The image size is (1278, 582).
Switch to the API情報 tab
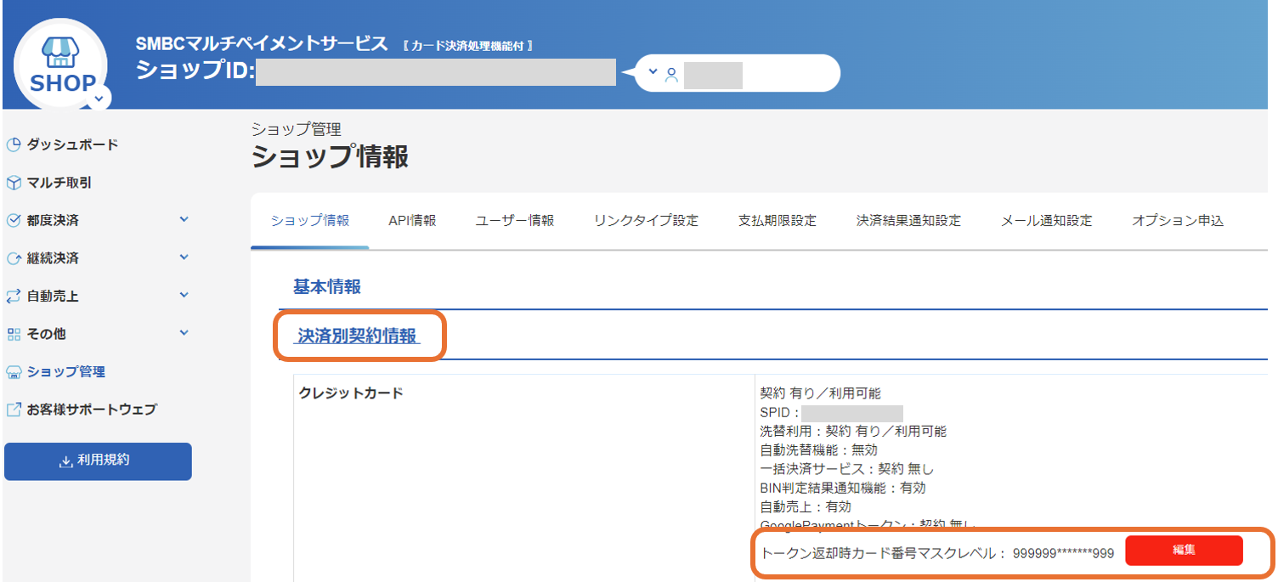411,219
